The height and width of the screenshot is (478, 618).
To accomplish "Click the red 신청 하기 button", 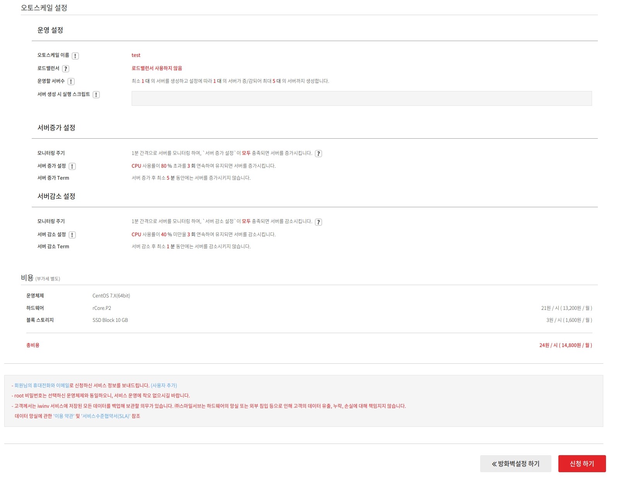I will pos(582,464).
